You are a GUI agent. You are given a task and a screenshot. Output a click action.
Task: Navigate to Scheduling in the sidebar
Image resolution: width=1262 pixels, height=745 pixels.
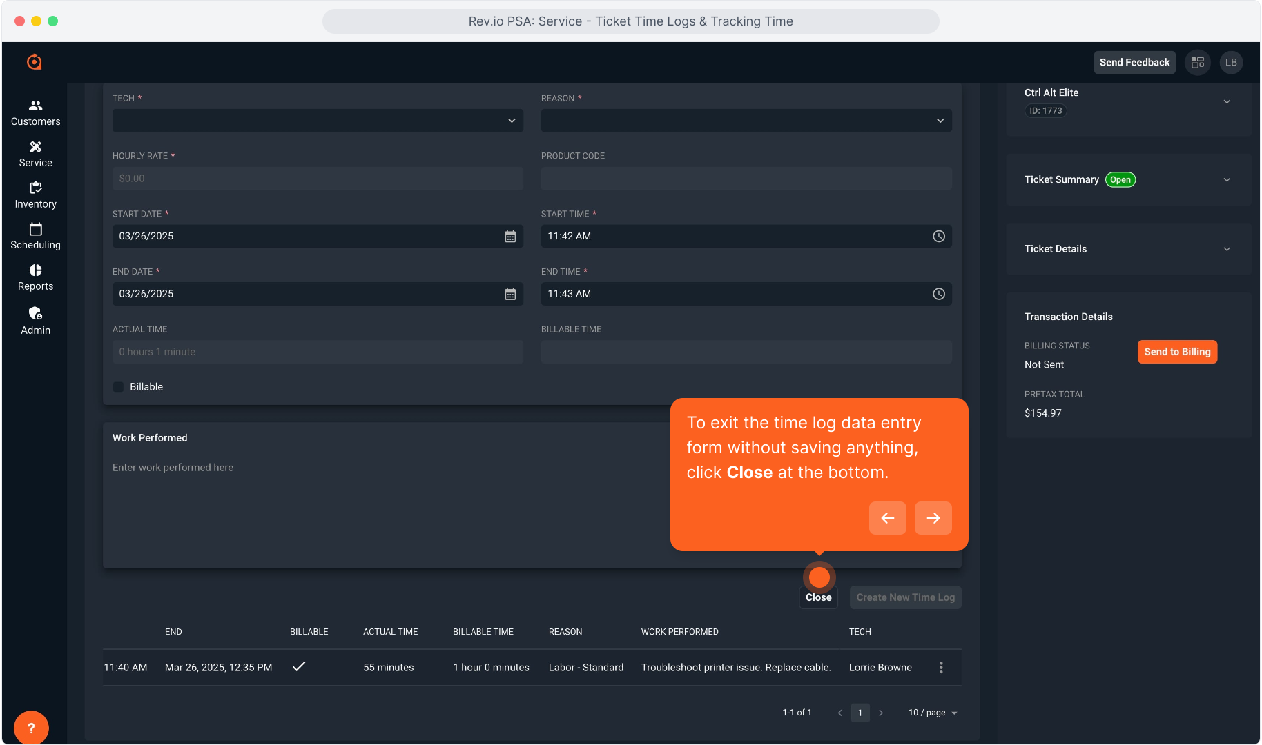pos(36,236)
